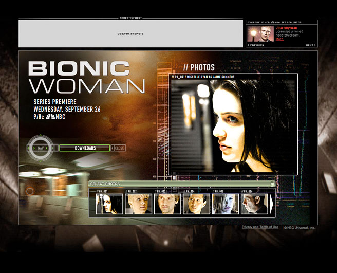Click the small arrow left of CLOSE
This screenshot has height=273, width=337.
coord(112,148)
